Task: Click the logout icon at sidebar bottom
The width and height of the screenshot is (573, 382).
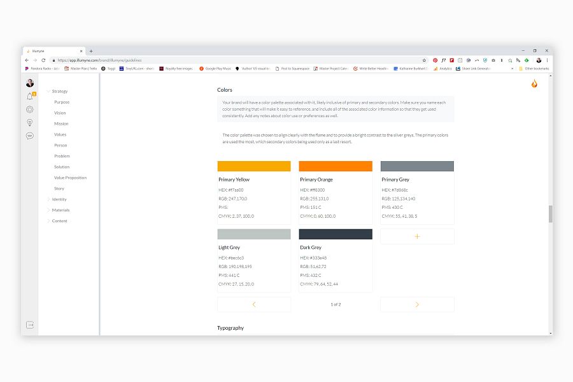Action: 30,325
